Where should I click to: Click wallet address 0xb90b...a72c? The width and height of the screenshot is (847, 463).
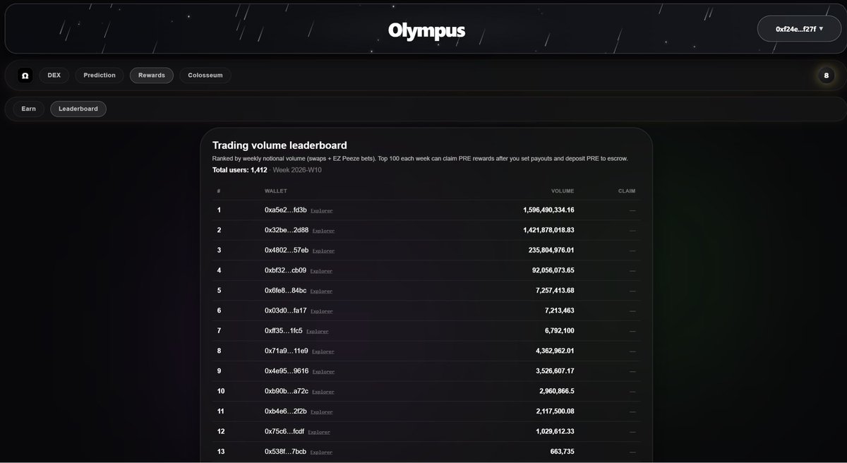pos(286,391)
